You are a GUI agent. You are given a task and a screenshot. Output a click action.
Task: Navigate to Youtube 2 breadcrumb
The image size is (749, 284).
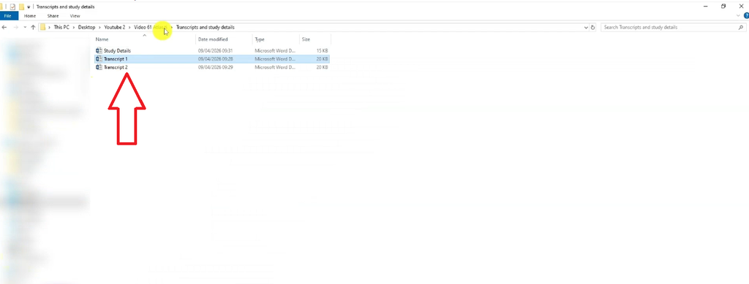click(x=115, y=27)
